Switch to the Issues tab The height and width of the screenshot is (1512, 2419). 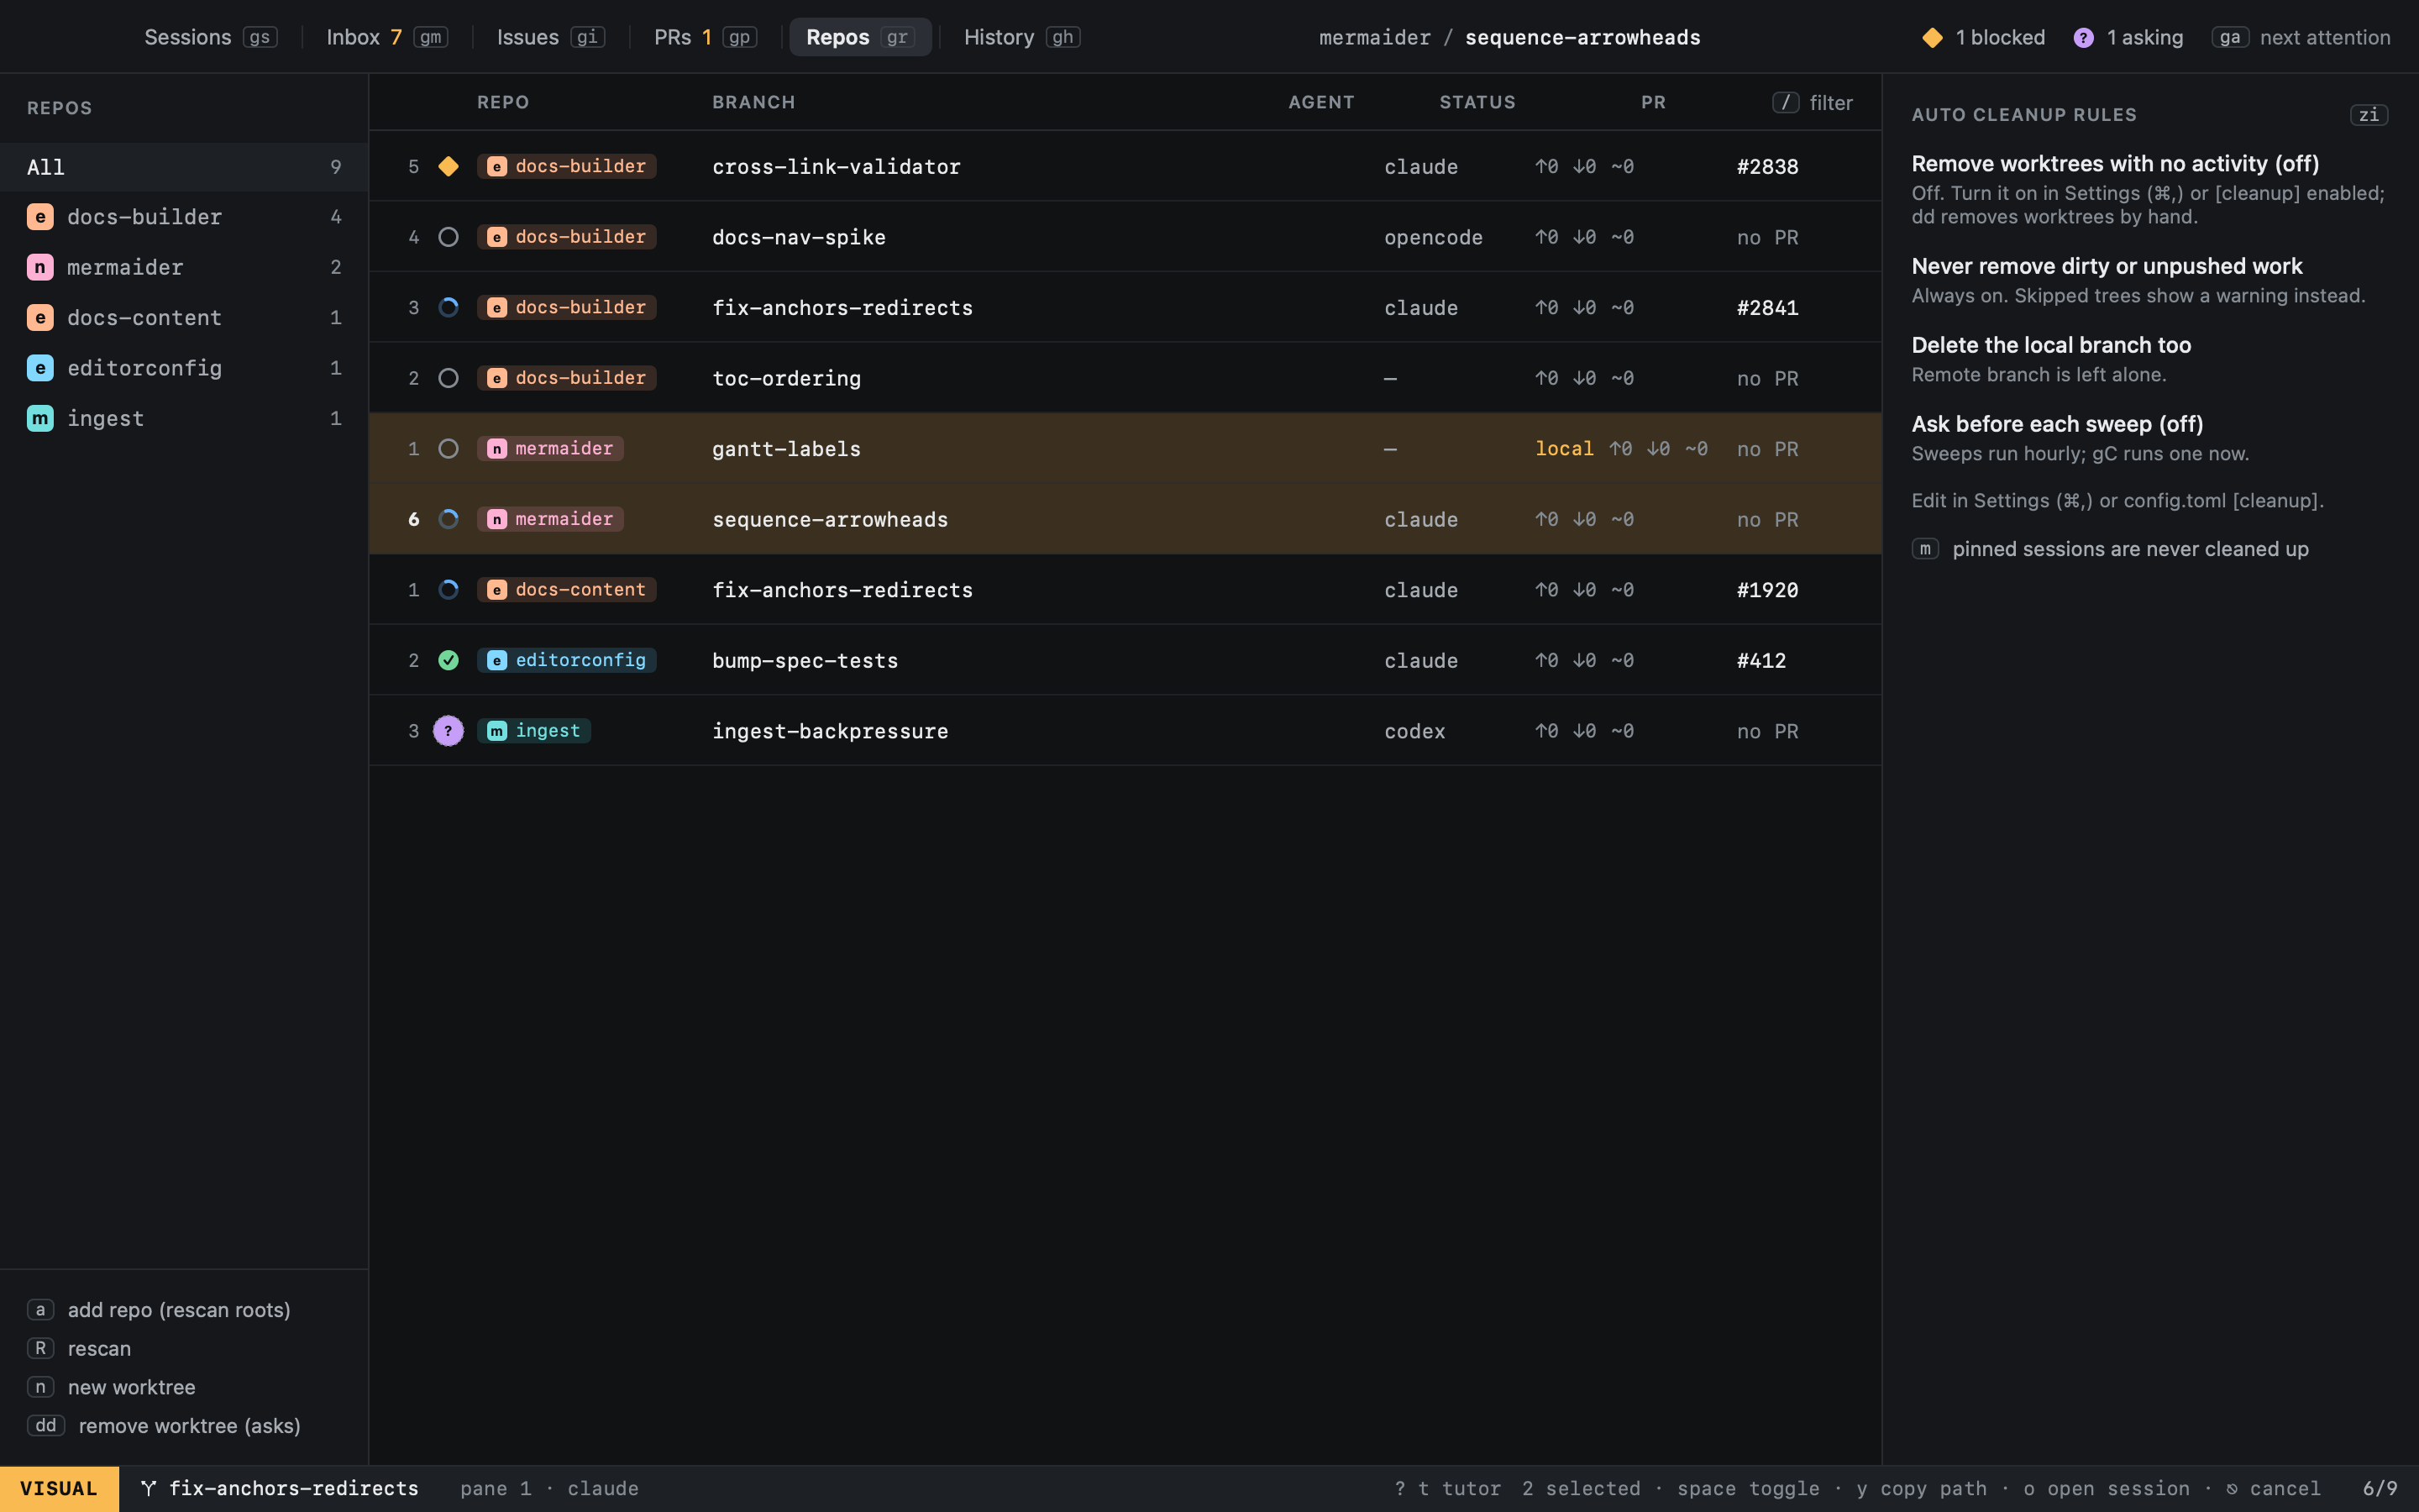point(551,37)
